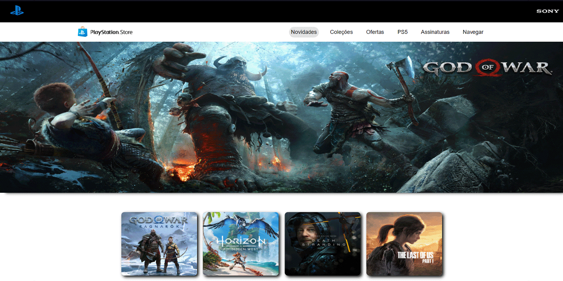Viewport: 563px width, 281px height.
Task: Open the Assinaturas page link
Action: click(435, 32)
